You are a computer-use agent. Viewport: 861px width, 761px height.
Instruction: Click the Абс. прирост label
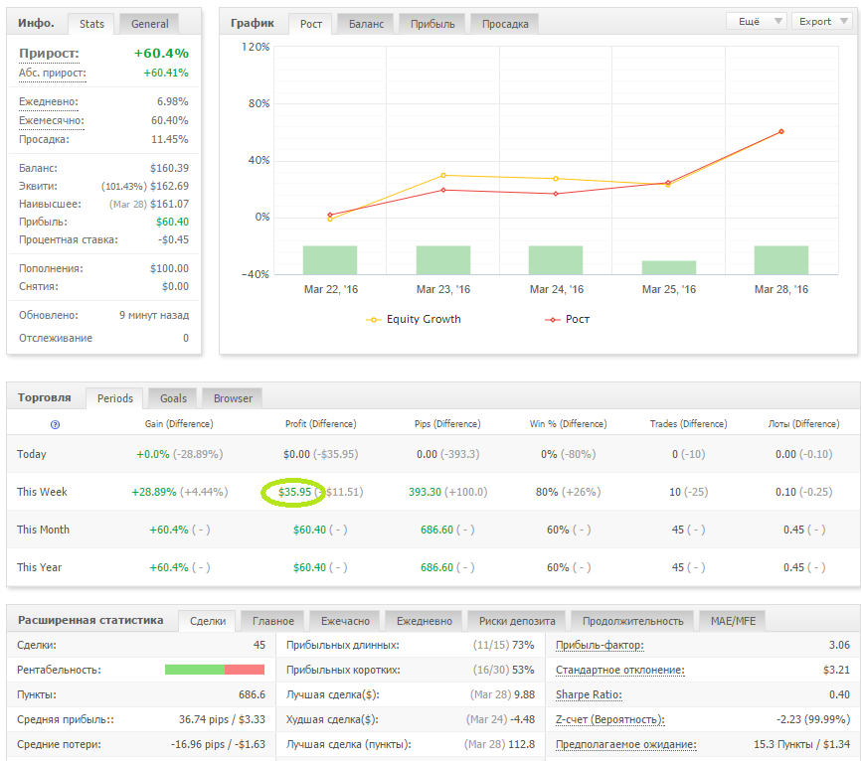52,73
